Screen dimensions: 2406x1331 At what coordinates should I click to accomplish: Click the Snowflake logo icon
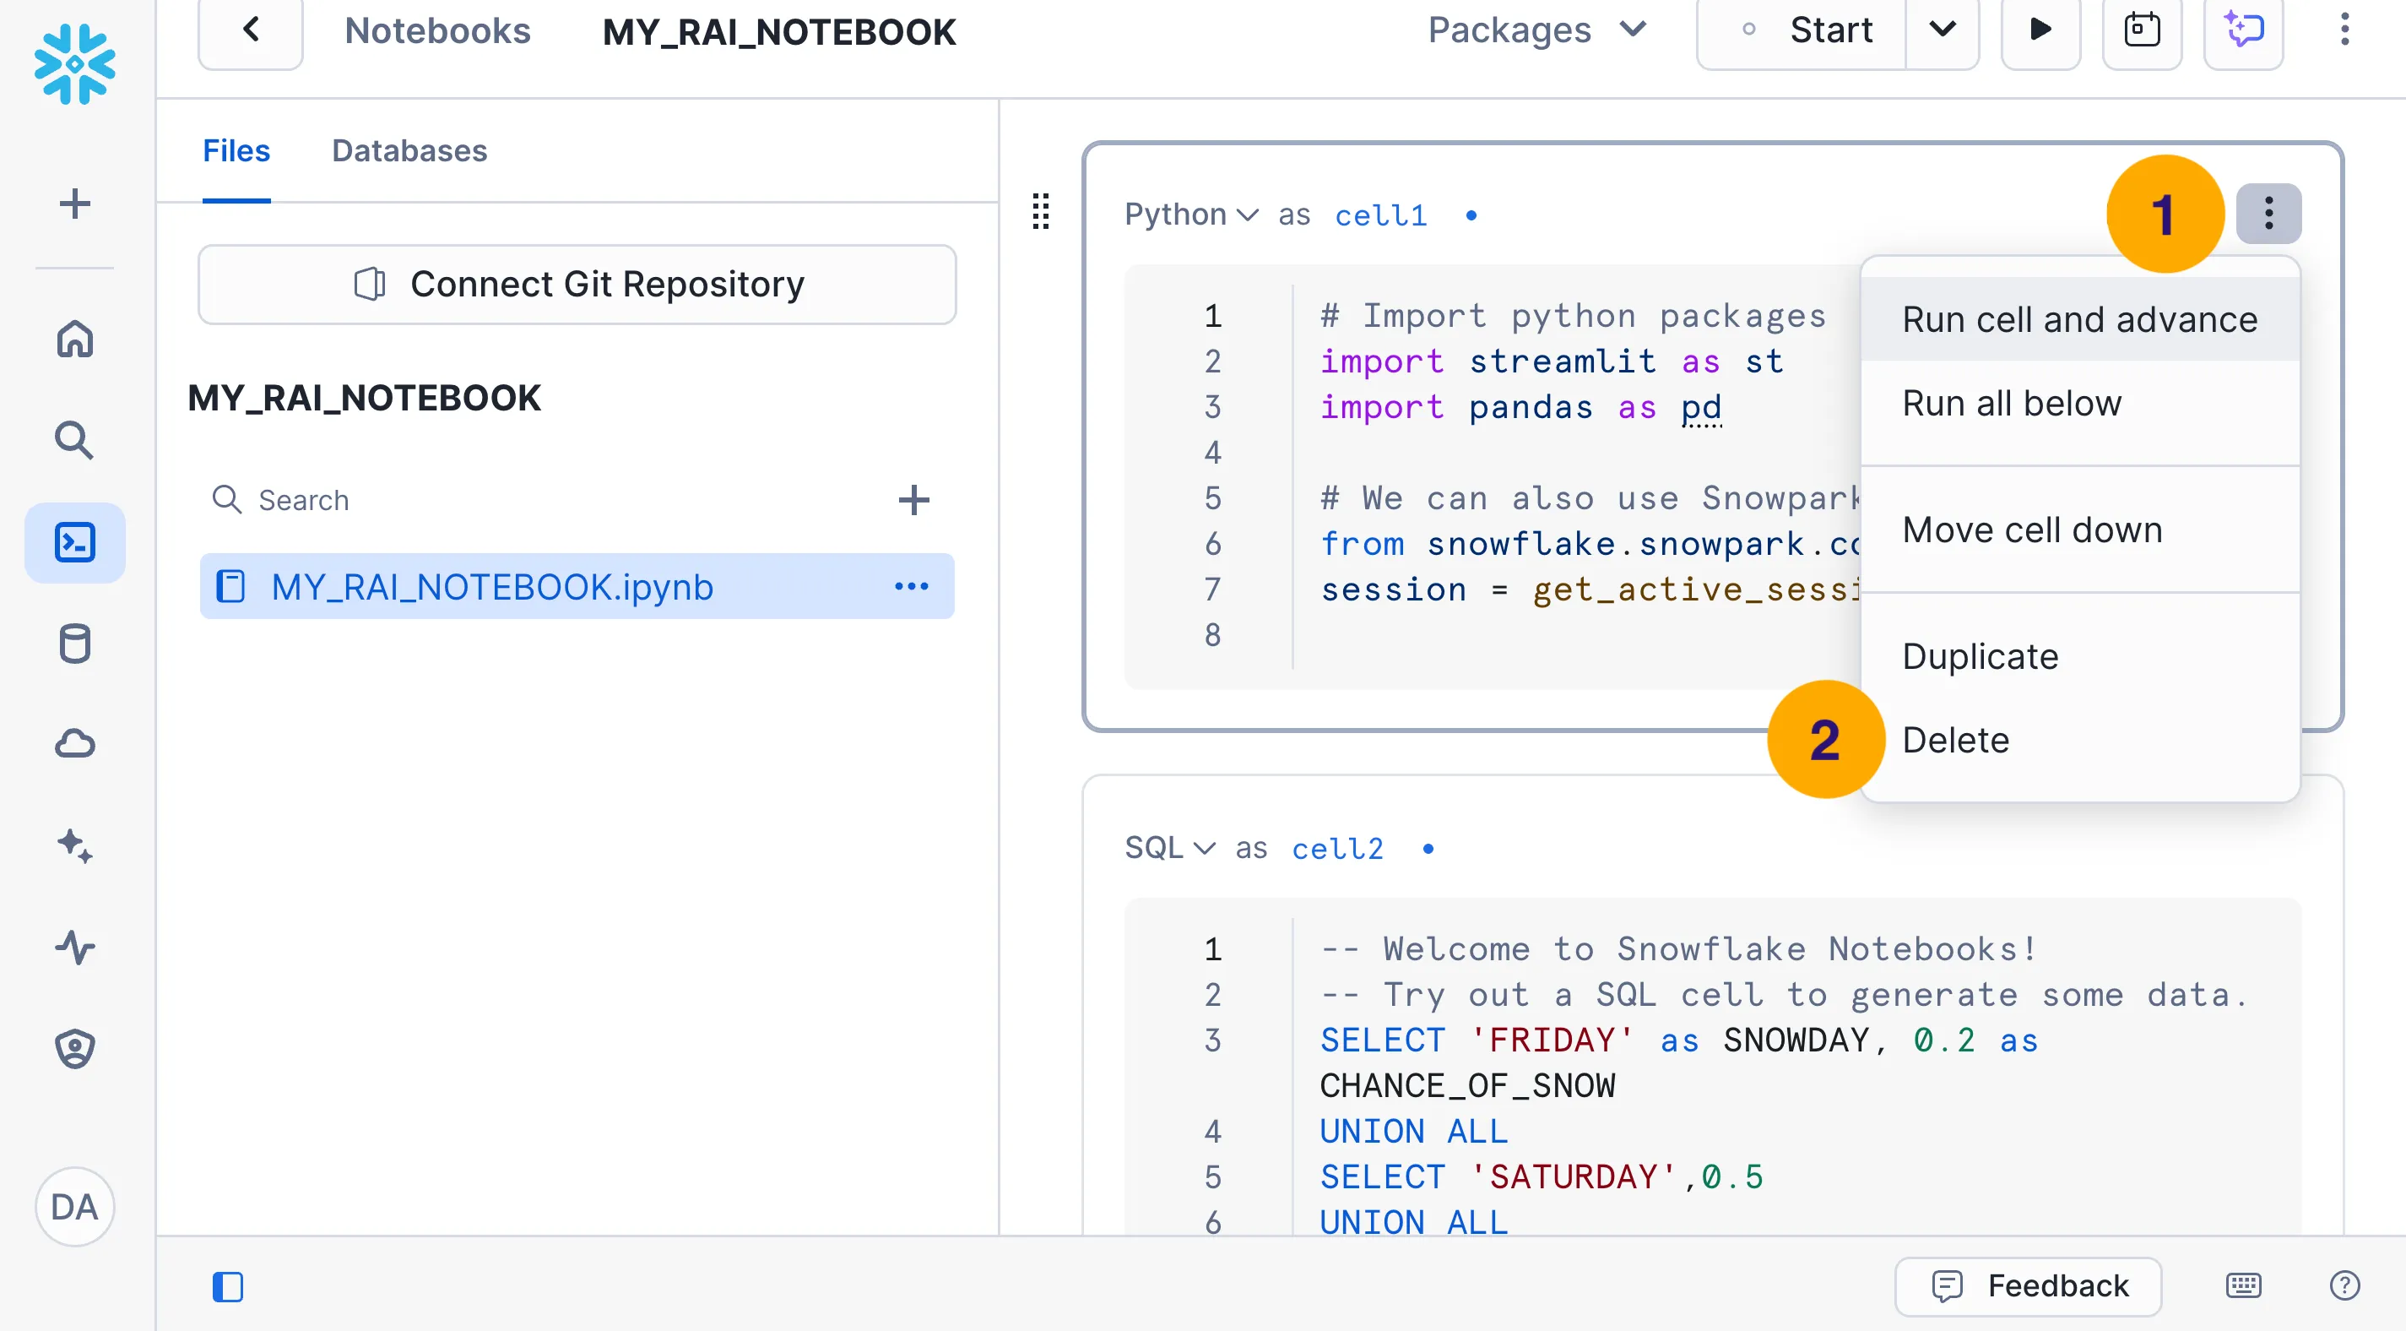pos(75,63)
